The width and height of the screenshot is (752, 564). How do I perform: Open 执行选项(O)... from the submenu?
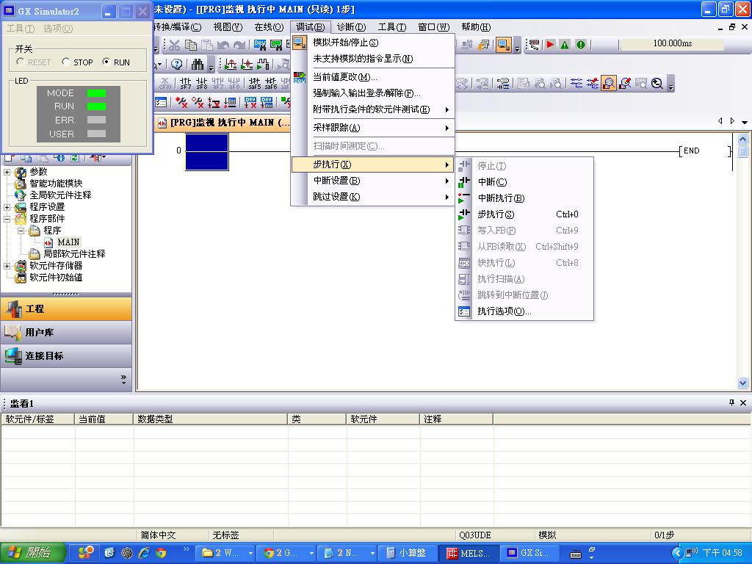point(504,311)
